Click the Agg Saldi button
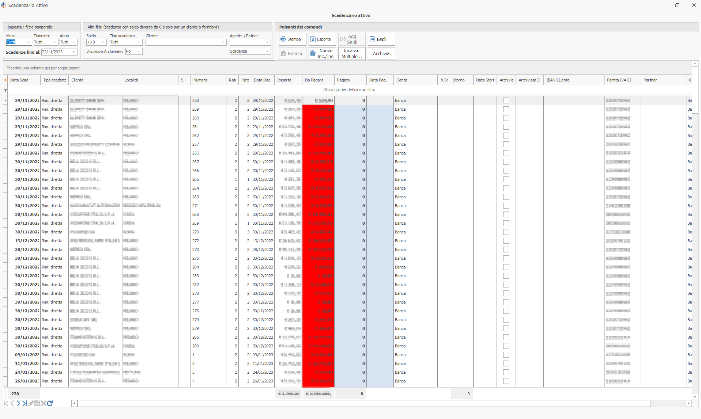This screenshot has height=419, width=701. point(352,39)
